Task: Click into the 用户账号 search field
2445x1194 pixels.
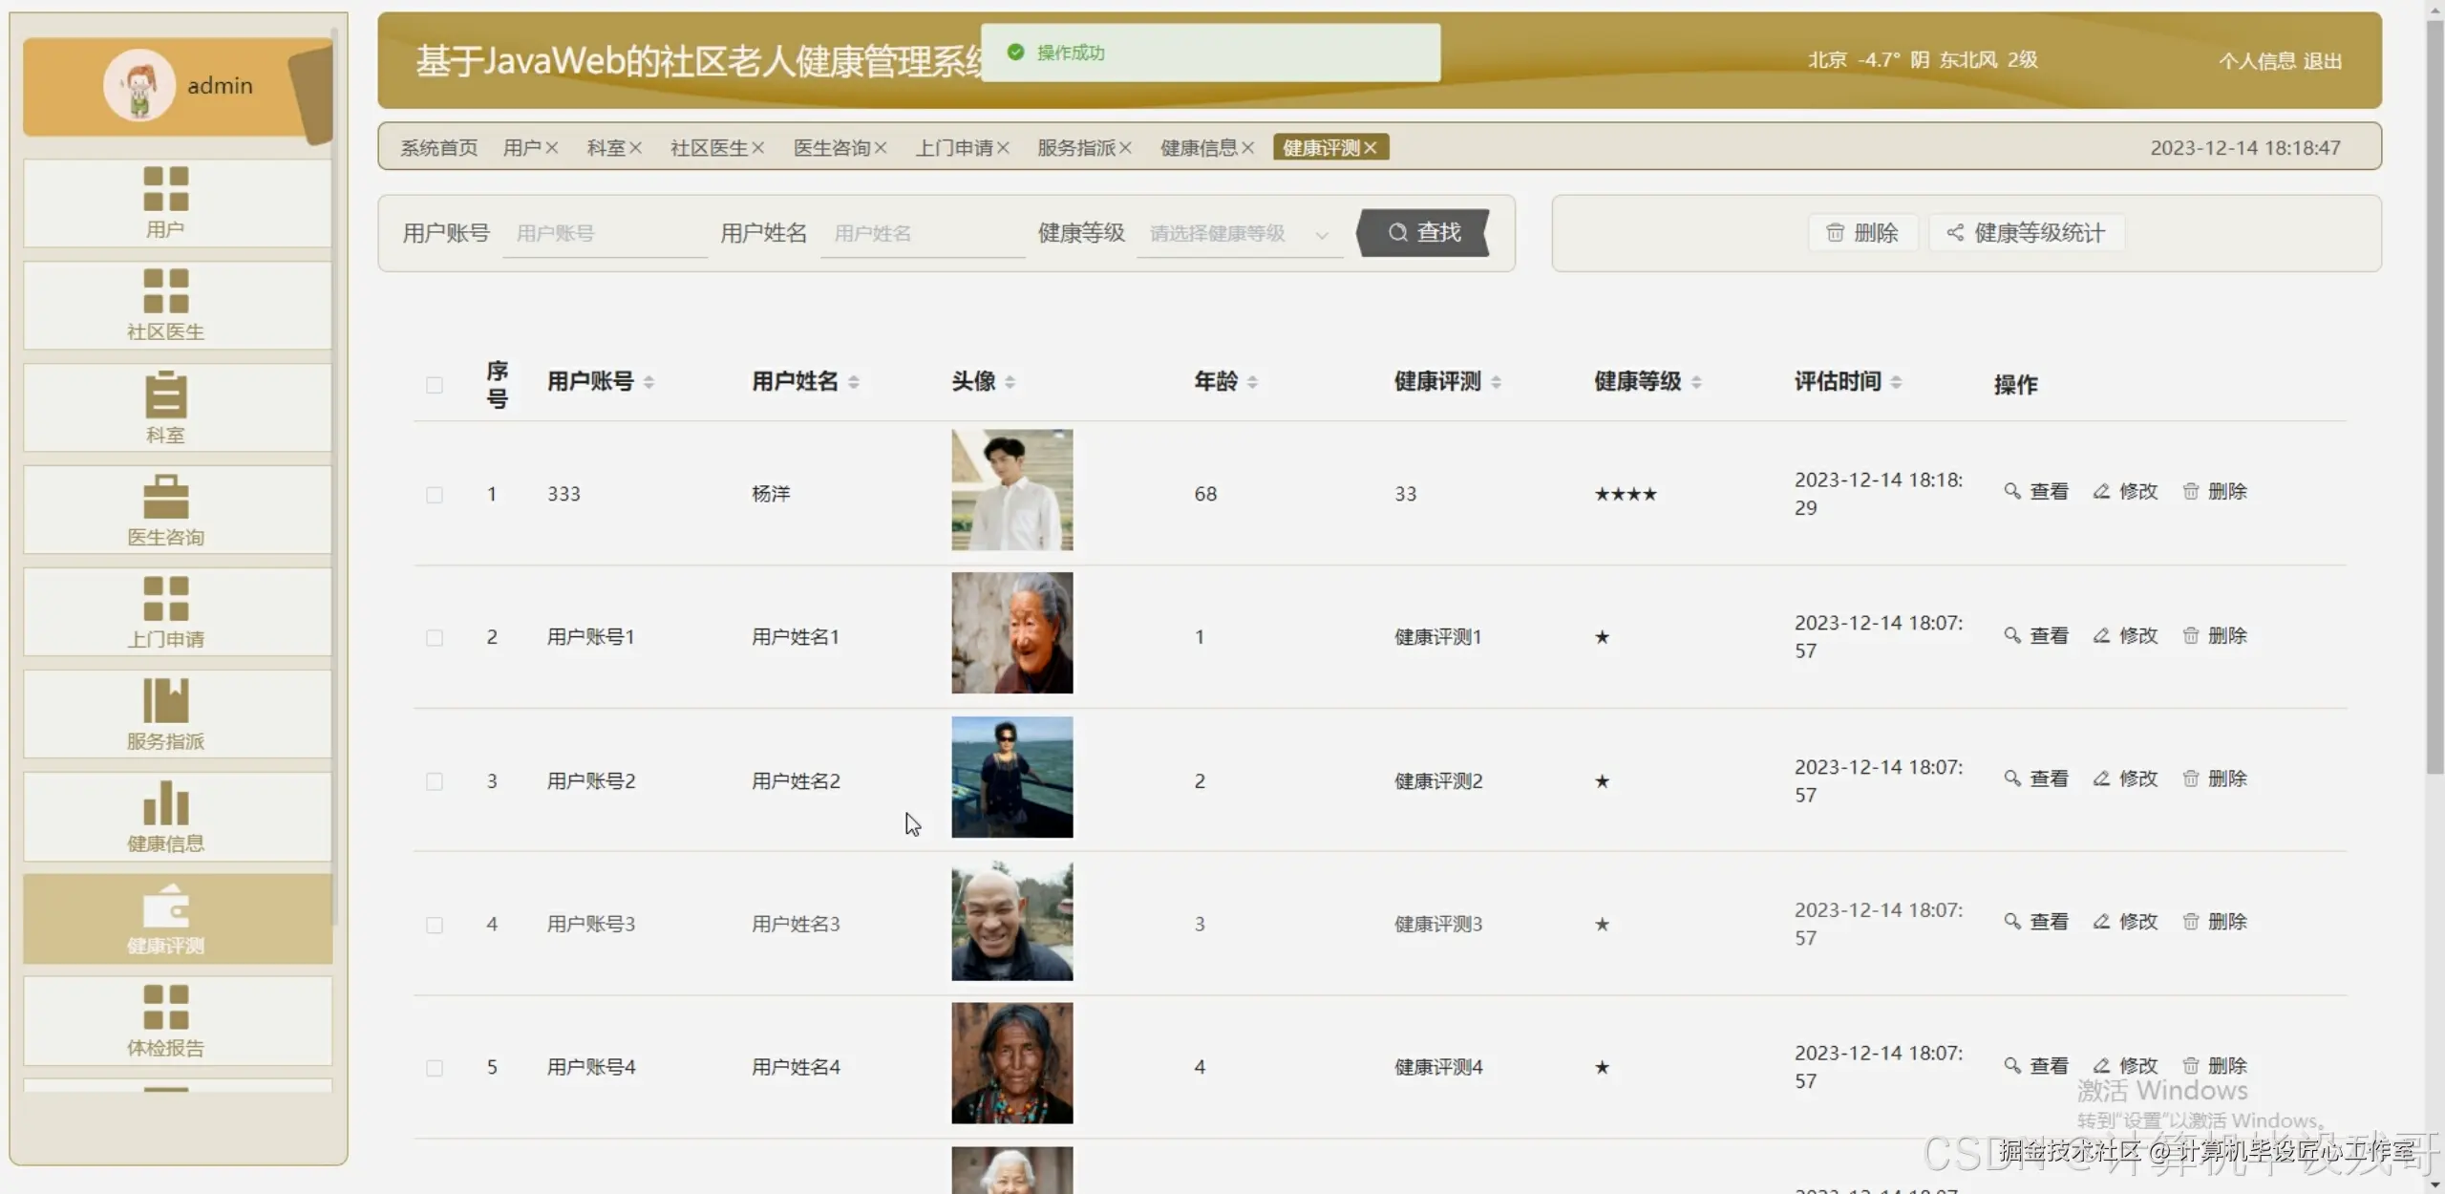Action: coord(604,234)
